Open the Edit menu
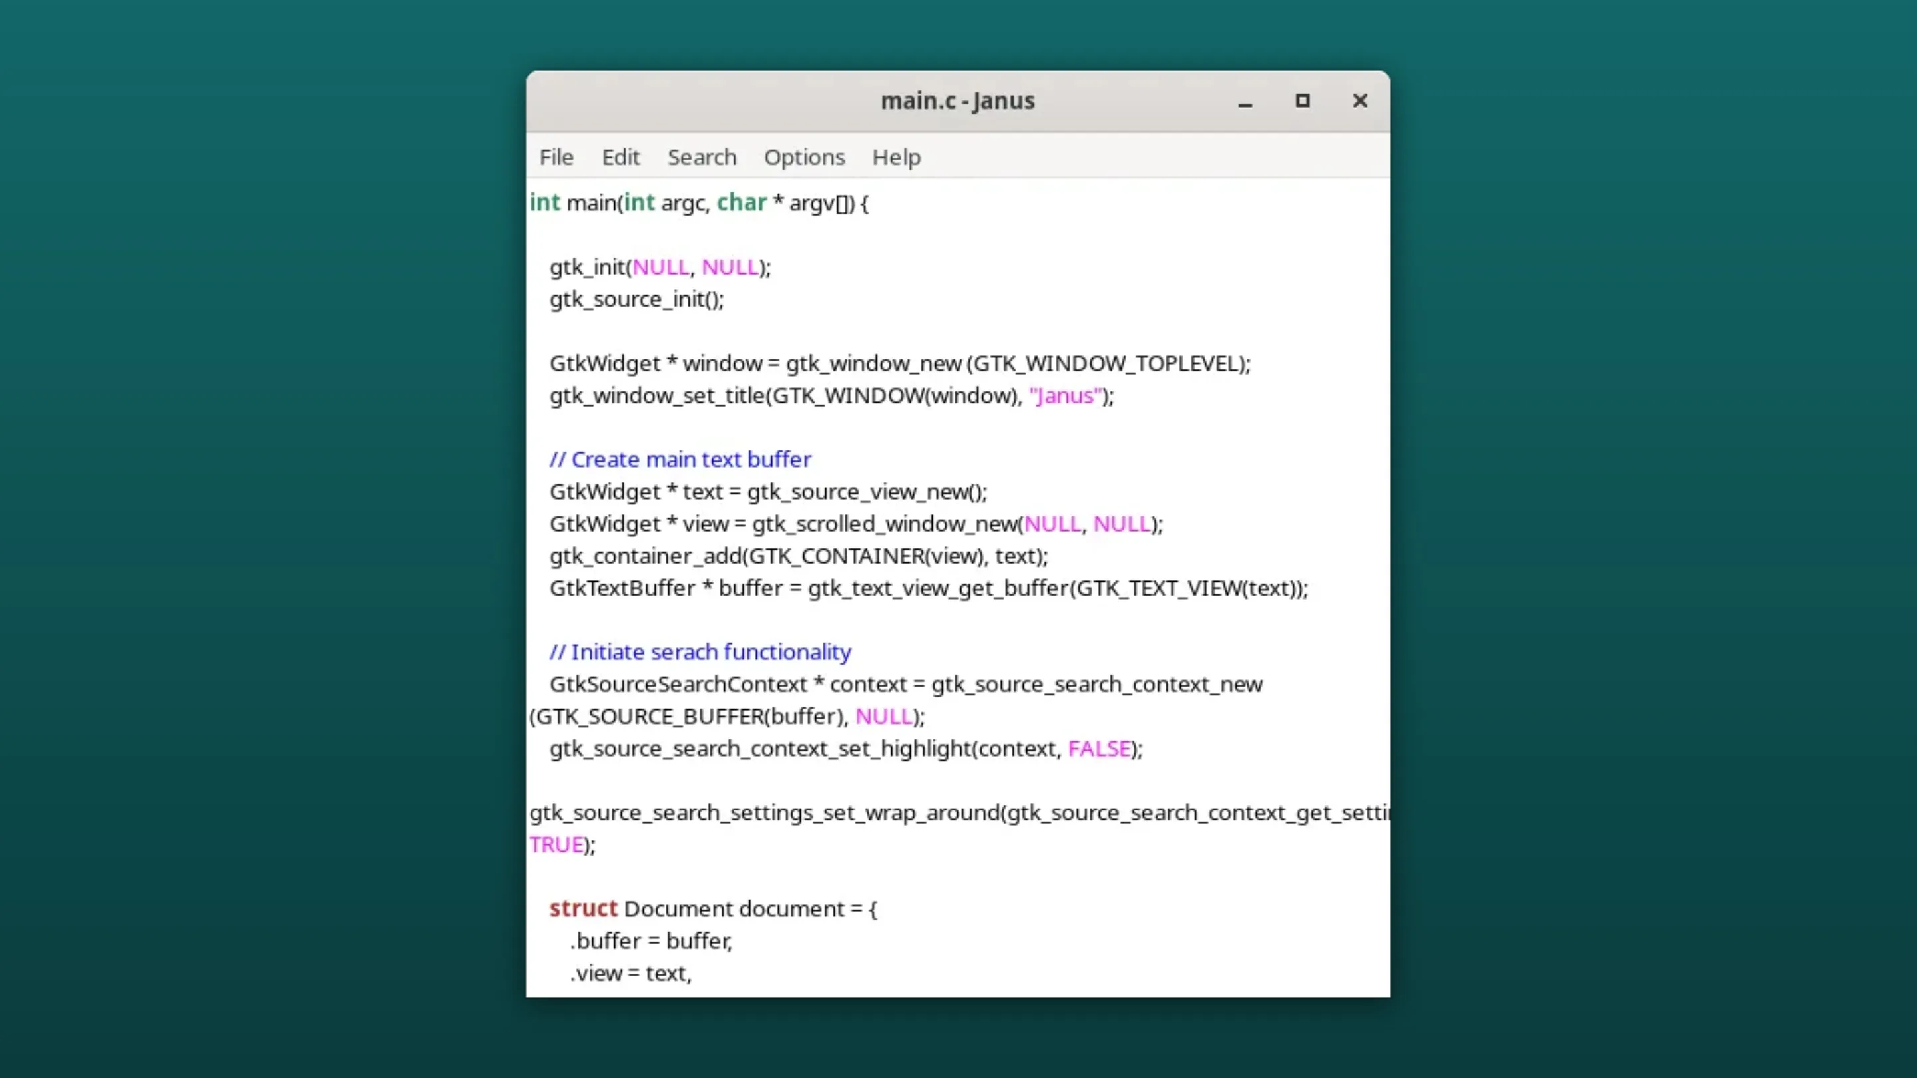1917x1078 pixels. click(620, 157)
